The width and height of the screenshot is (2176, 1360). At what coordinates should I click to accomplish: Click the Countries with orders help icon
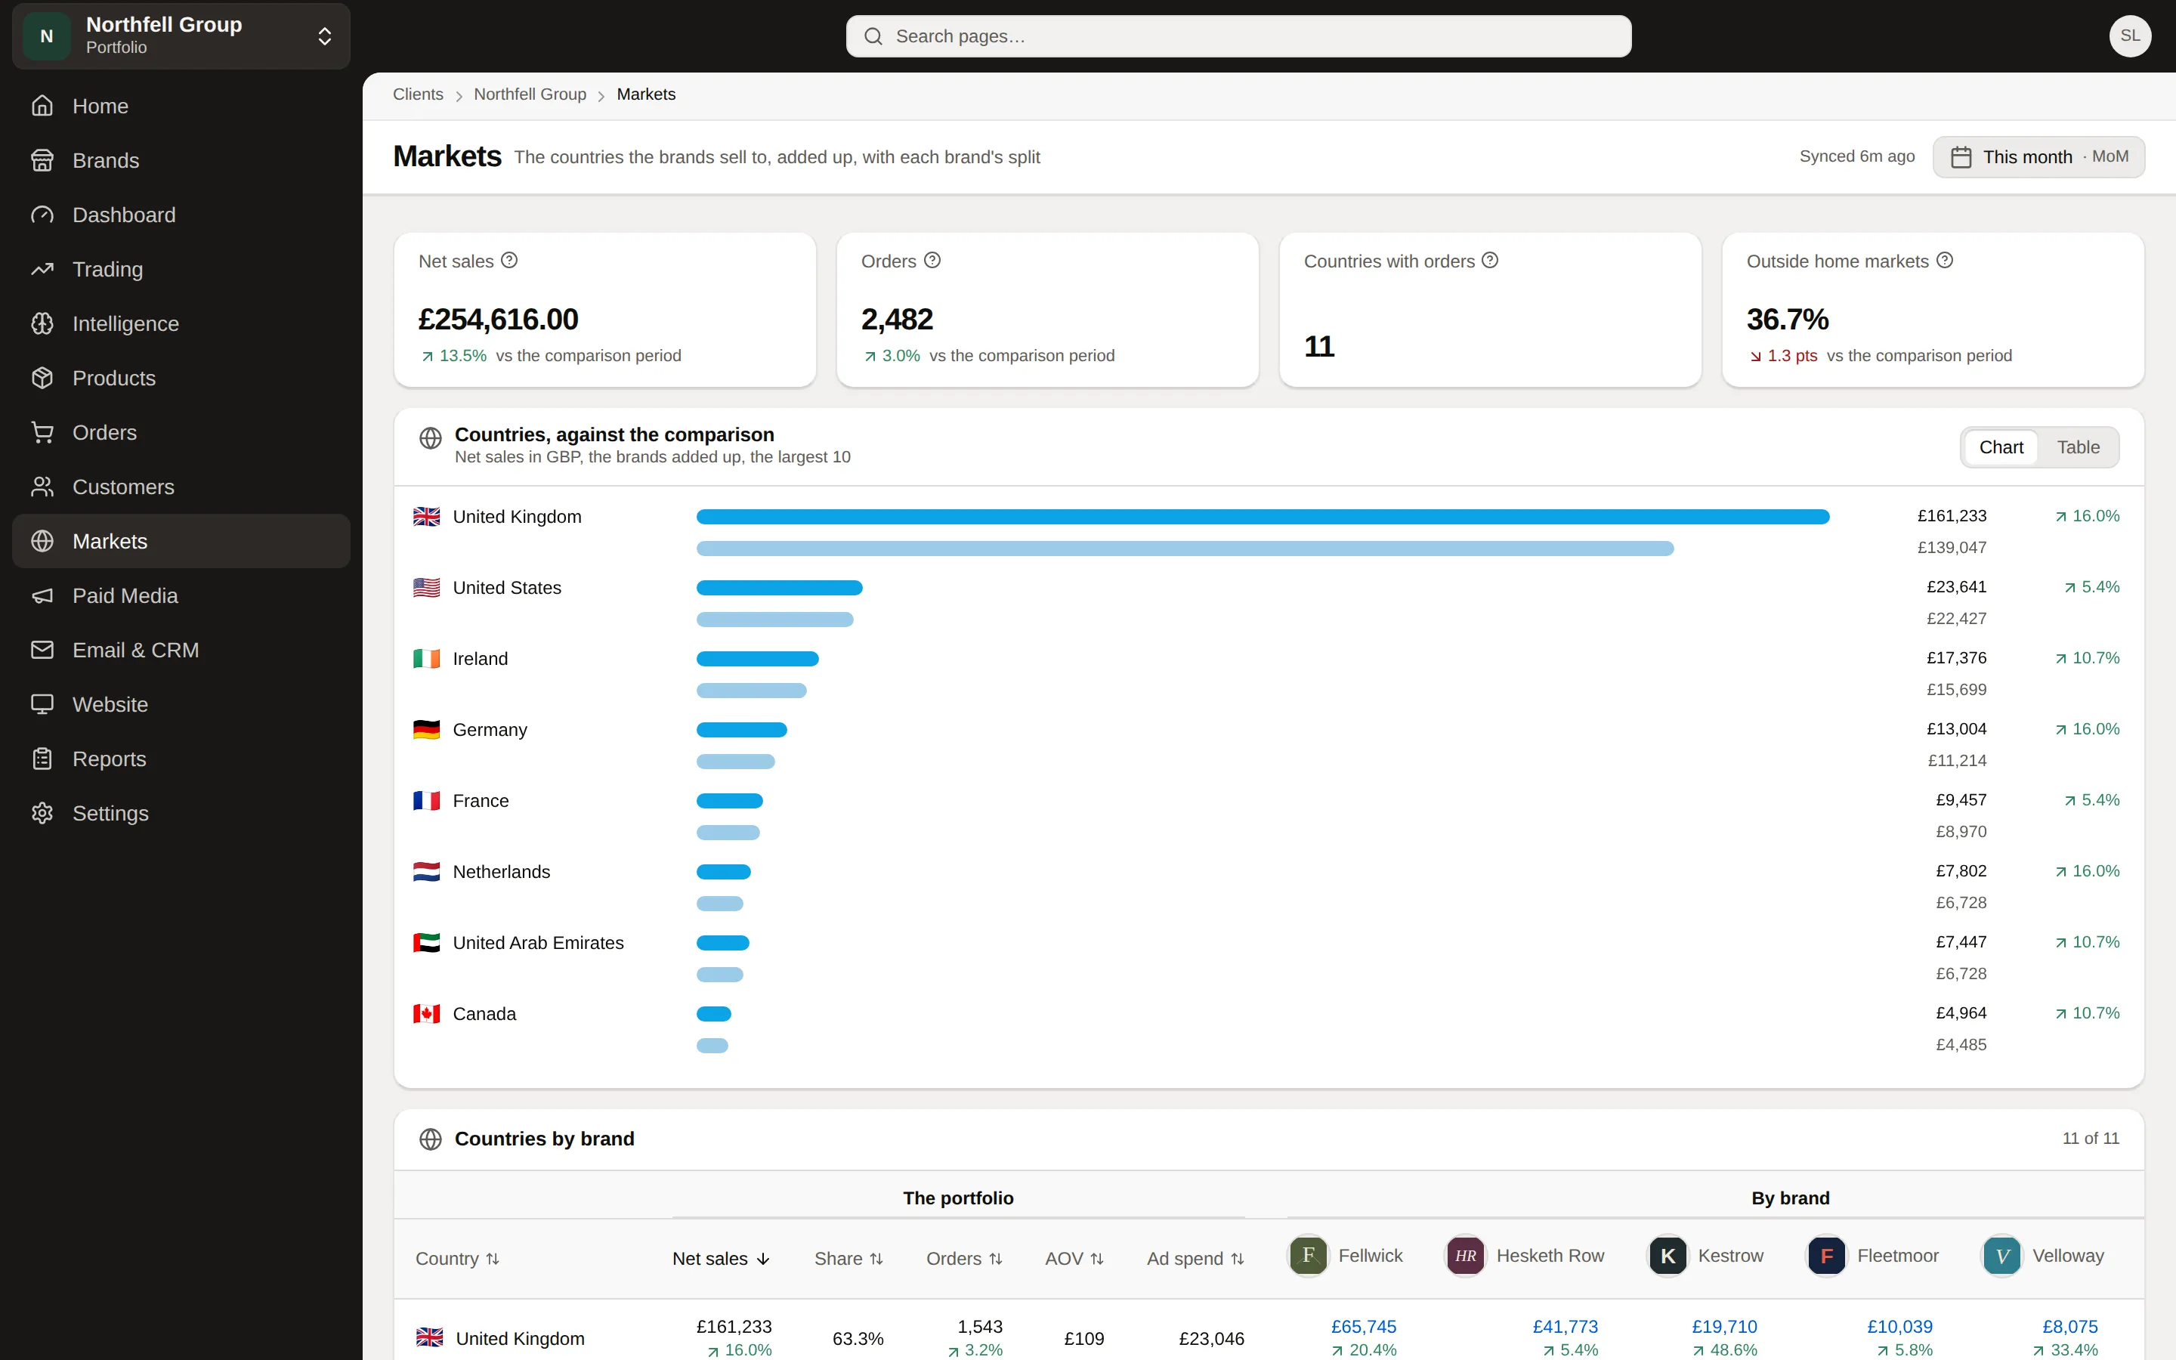(x=1490, y=260)
